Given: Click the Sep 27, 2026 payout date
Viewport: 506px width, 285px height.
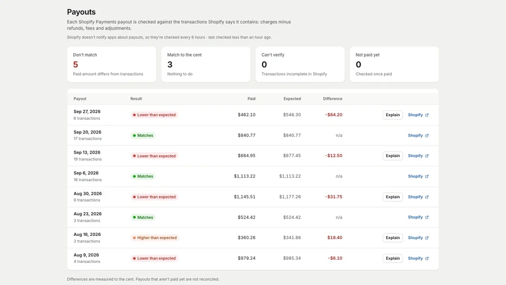Looking at the screenshot, I should [x=87, y=111].
